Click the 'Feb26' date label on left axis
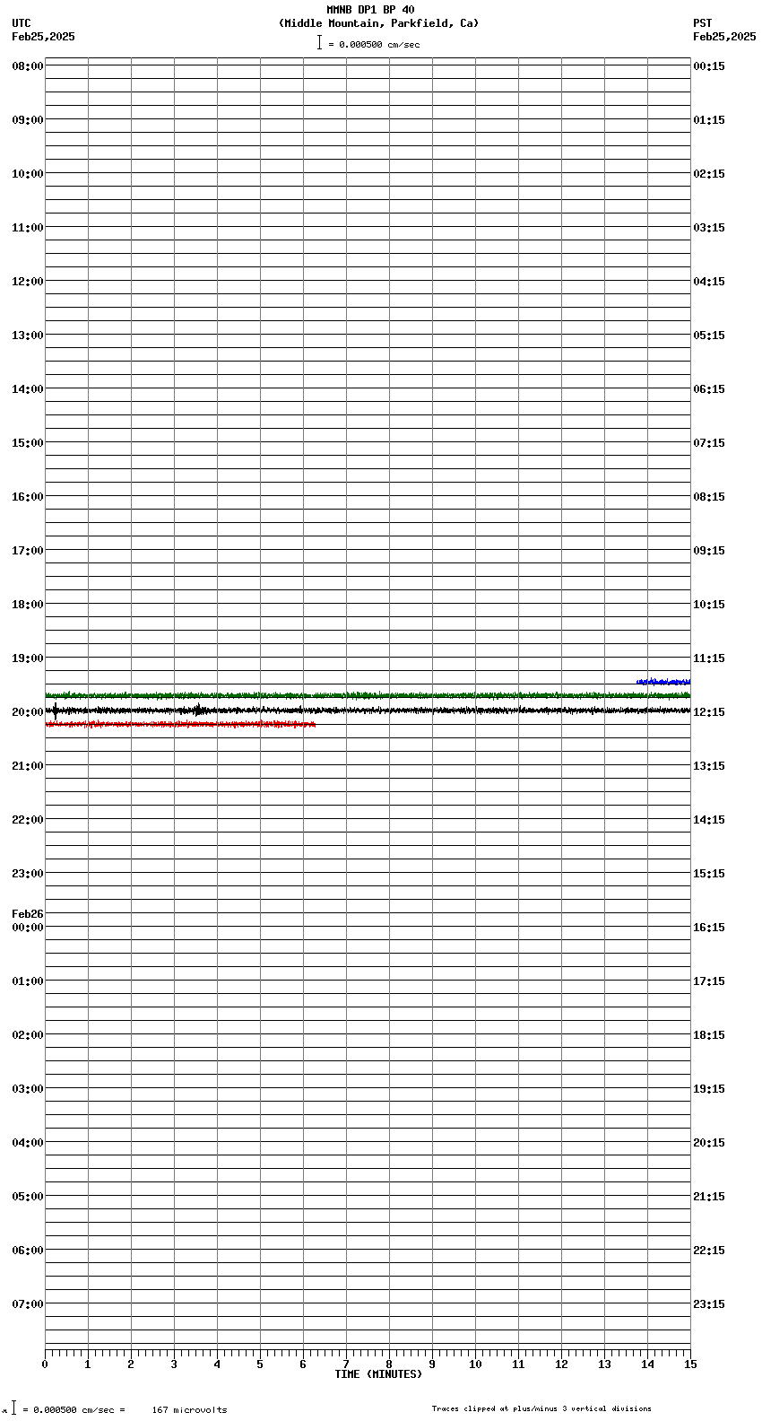This screenshot has height=1421, width=762. pyautogui.click(x=28, y=914)
